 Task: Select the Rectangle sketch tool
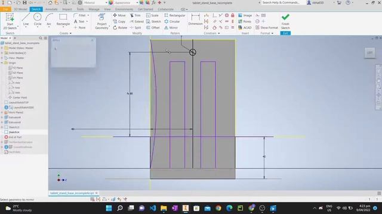(x=63, y=20)
